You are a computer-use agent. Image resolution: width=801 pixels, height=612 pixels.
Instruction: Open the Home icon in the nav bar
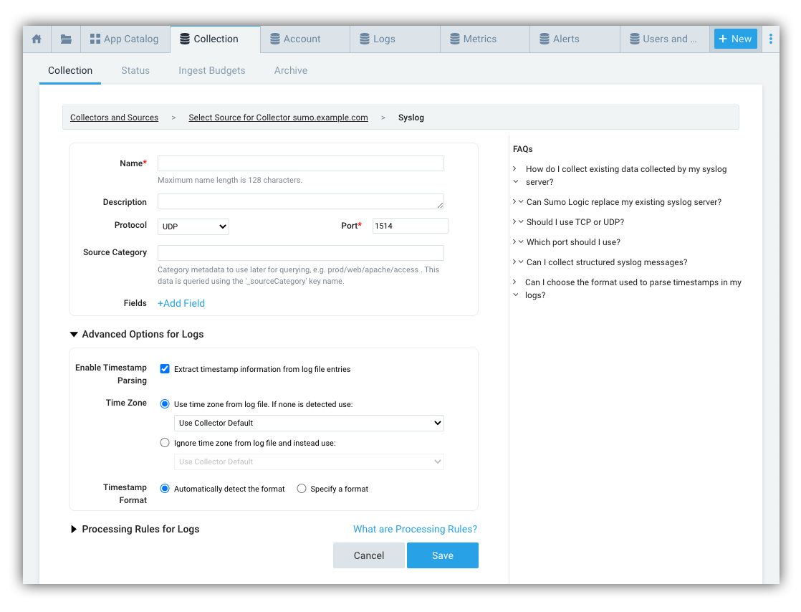(x=37, y=39)
